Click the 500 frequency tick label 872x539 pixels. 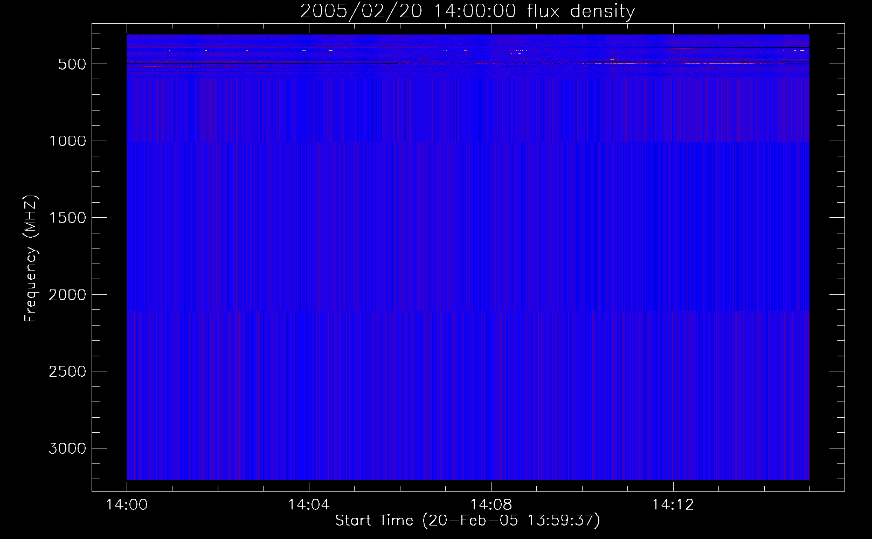[x=72, y=64]
